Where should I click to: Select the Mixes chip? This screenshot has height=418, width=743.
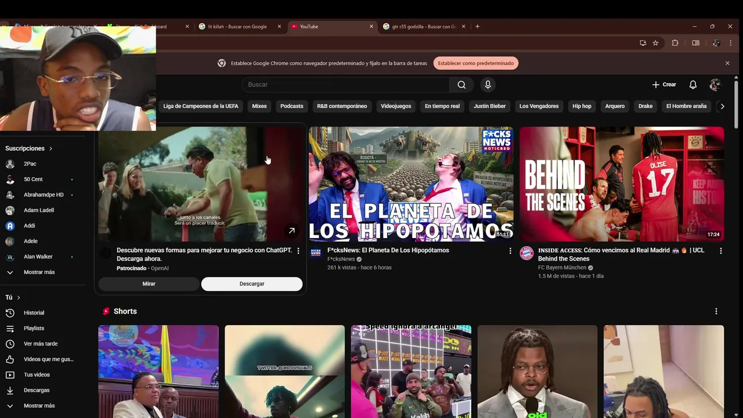point(259,106)
